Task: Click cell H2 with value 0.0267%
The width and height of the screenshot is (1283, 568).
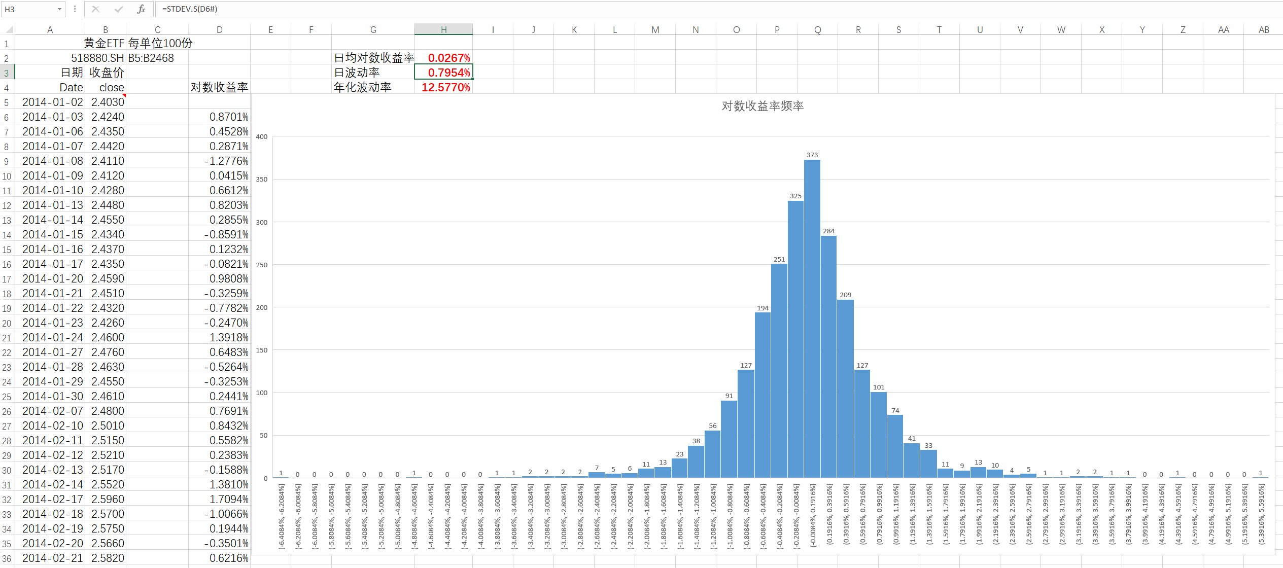Action: tap(443, 58)
